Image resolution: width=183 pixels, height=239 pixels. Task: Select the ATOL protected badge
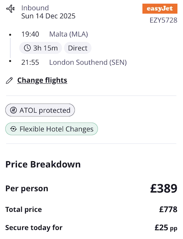click(40, 110)
